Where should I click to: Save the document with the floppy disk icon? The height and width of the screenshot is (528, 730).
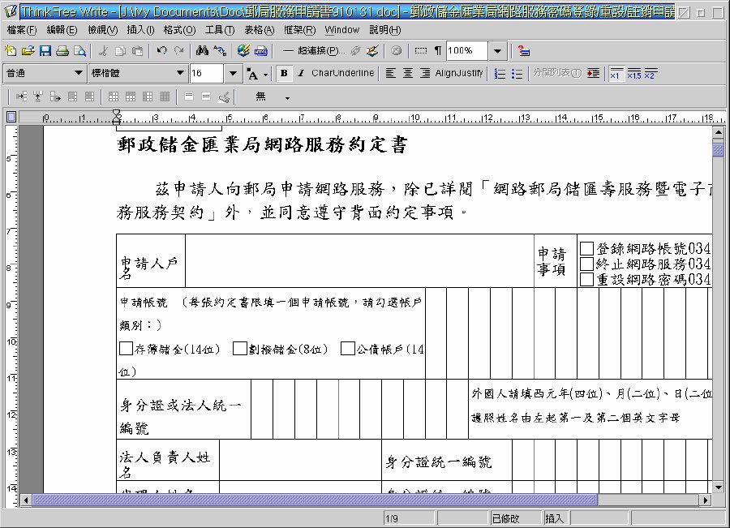pos(45,50)
